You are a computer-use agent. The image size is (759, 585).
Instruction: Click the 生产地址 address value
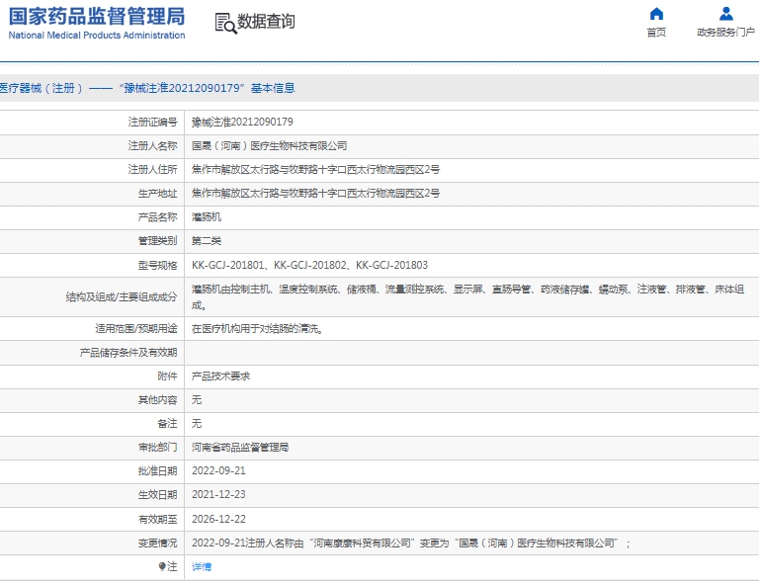click(x=315, y=193)
